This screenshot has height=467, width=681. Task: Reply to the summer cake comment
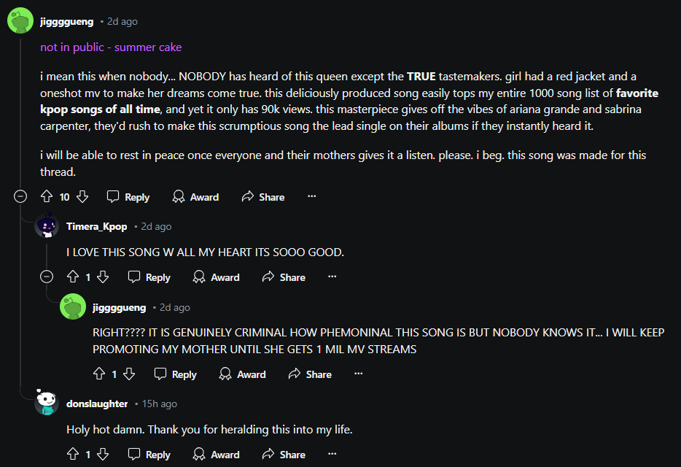128,197
